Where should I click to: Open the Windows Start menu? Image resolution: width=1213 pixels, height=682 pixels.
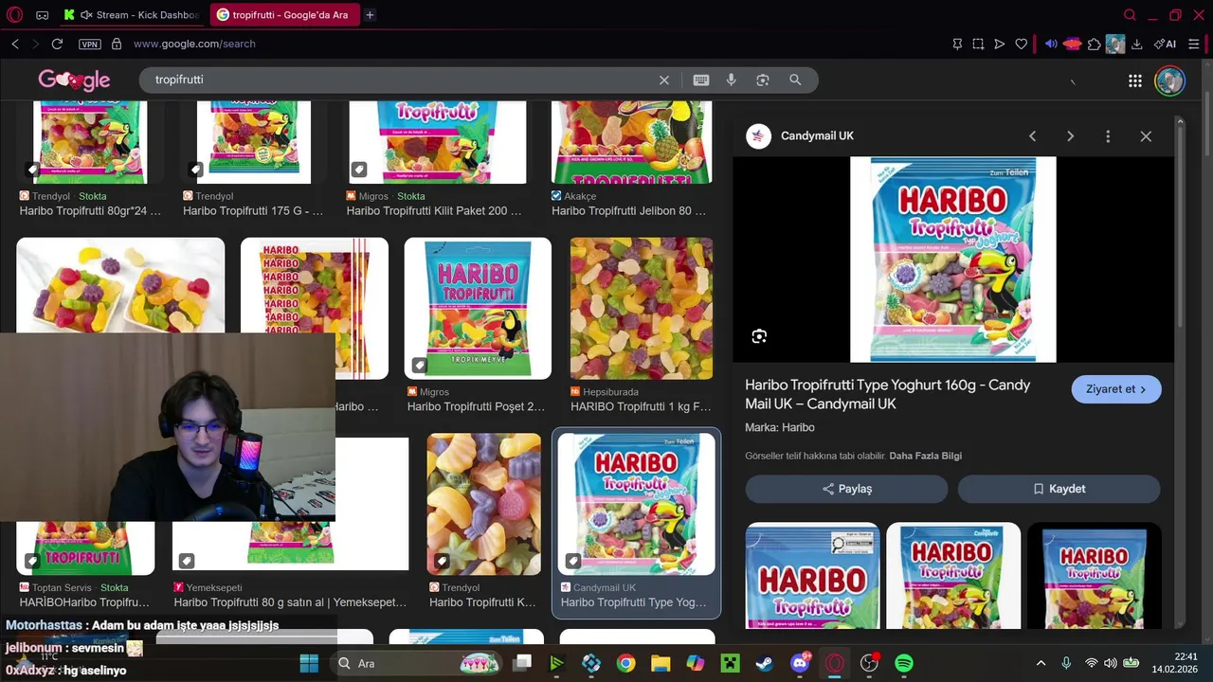[310, 663]
